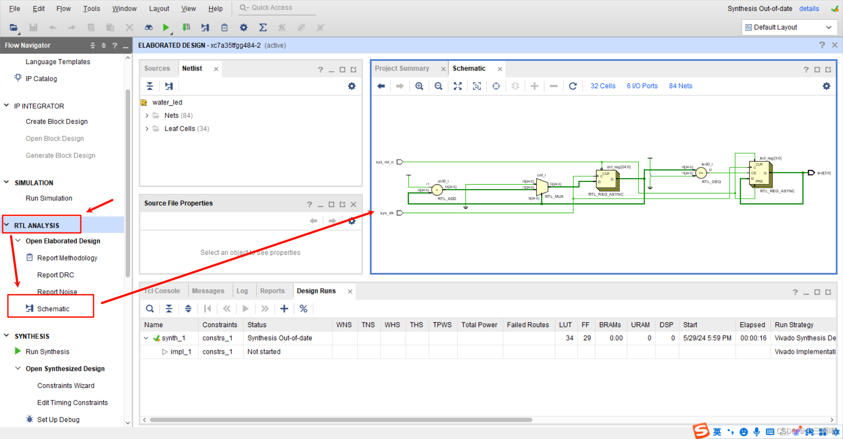Collapse the SYNTHESIS section
Viewport: 843px width, 439px height.
(x=7, y=336)
